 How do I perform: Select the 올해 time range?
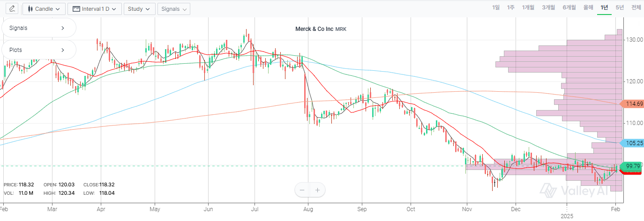coord(588,7)
